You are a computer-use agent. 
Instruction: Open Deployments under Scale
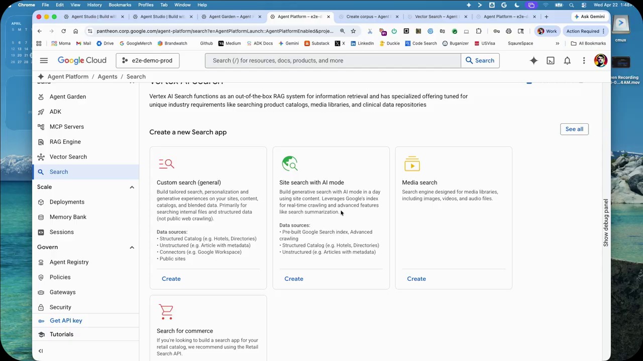(67, 202)
